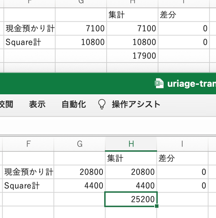The image size is (216, 218).
Task: Select the cell showing 17900 in upper sheet
Action: [x=132, y=56]
